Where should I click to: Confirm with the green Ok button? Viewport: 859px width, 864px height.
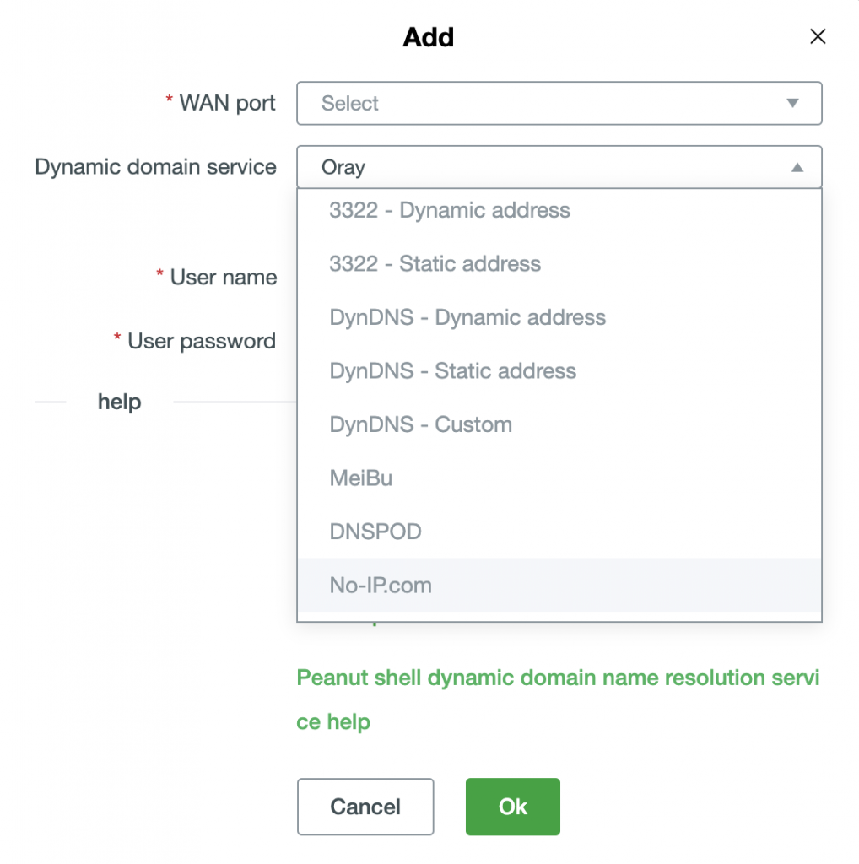click(x=512, y=807)
